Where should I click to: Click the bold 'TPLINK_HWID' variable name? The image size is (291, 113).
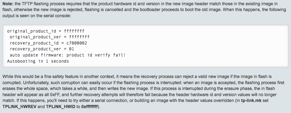(x=61, y=107)
